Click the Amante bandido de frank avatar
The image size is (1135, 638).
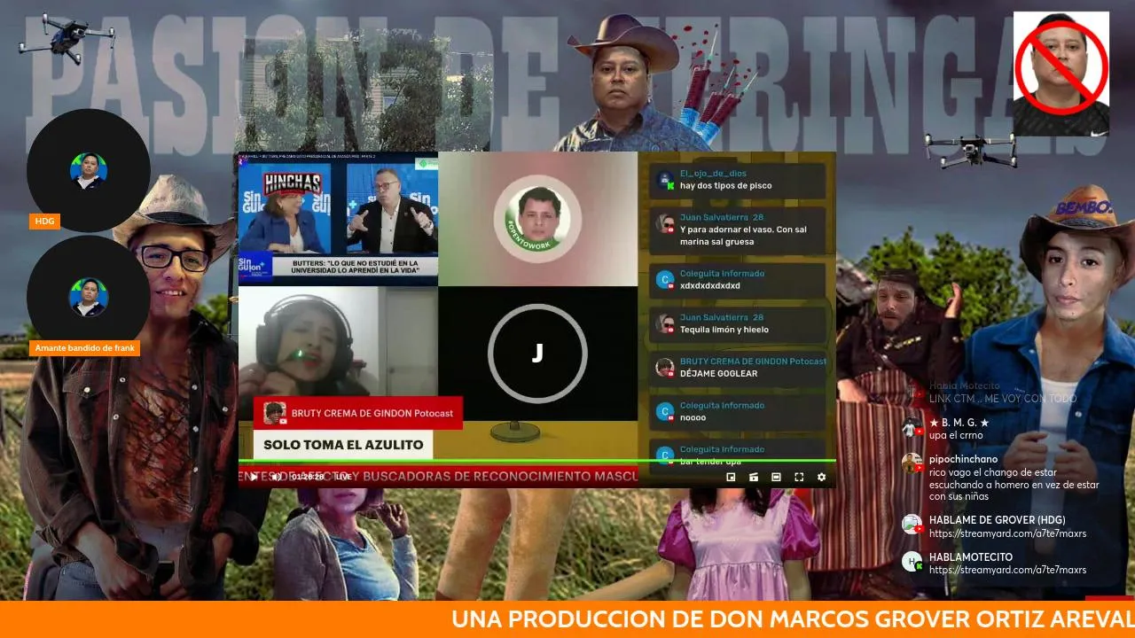coord(89,298)
